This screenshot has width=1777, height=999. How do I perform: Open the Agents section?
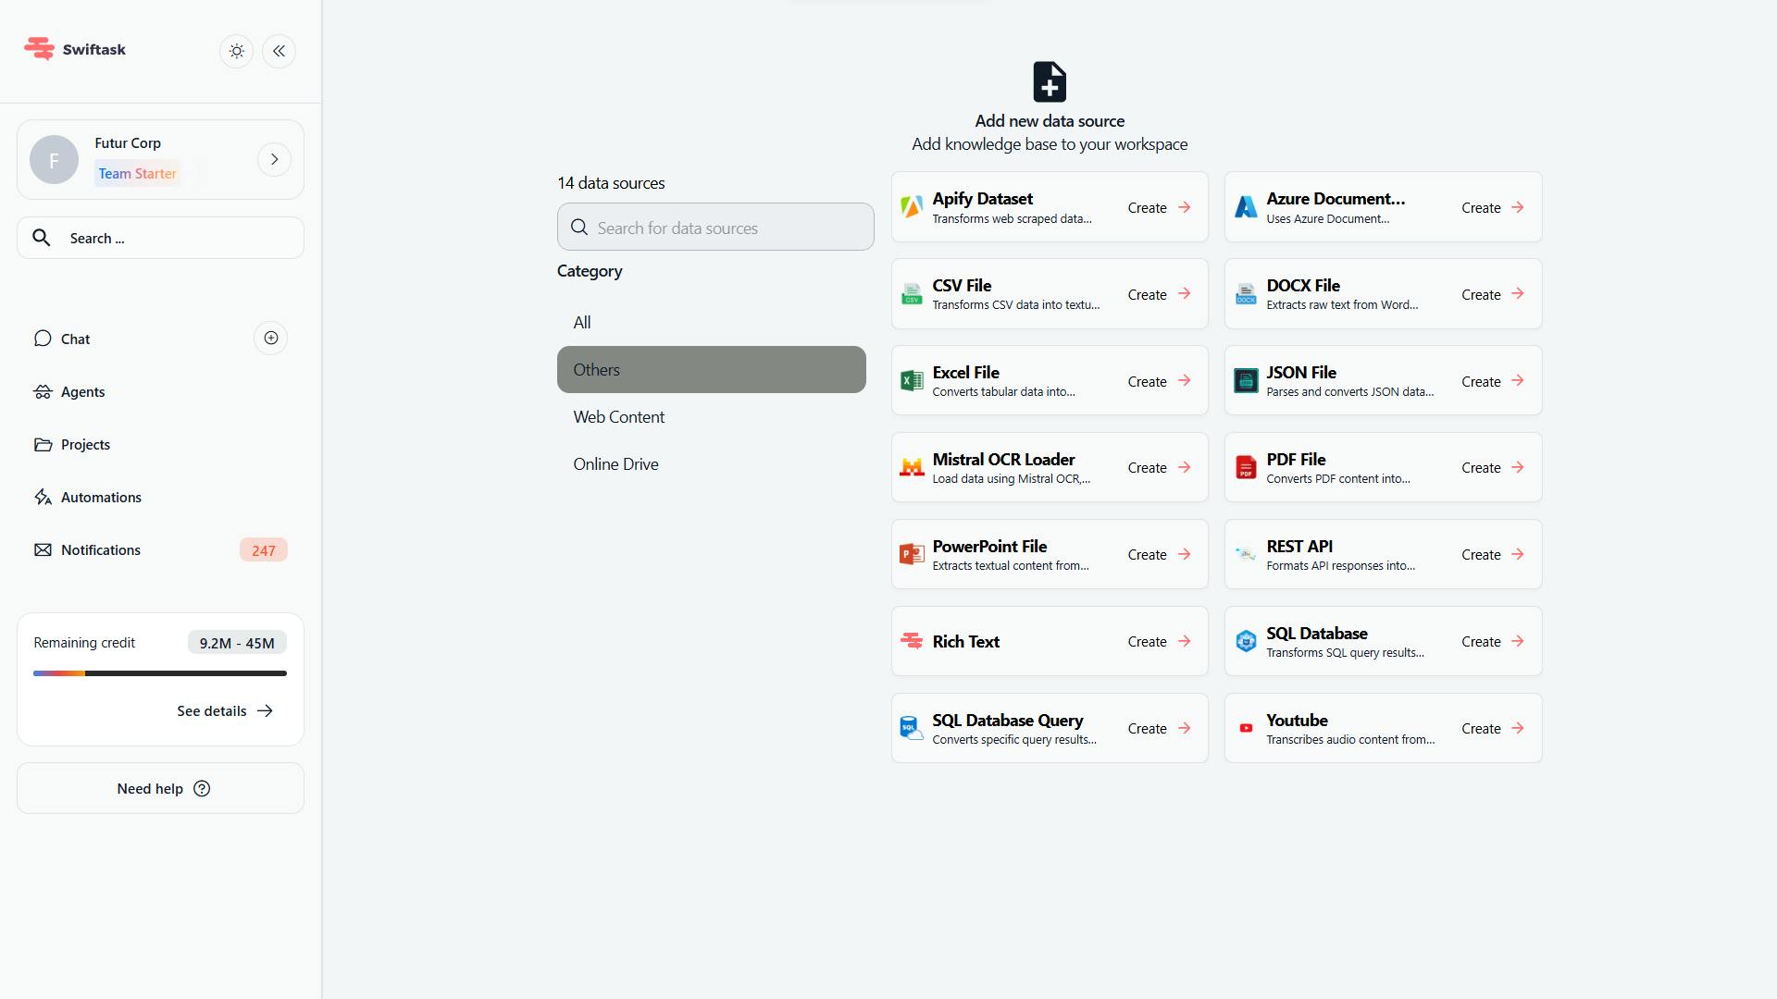[82, 392]
